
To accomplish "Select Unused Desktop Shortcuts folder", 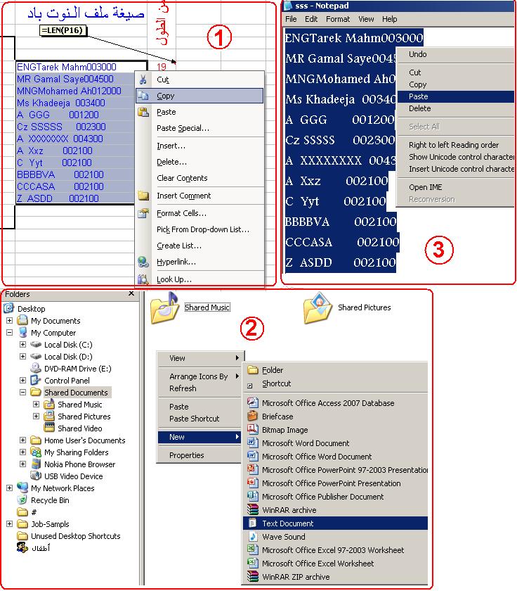I will (76, 536).
